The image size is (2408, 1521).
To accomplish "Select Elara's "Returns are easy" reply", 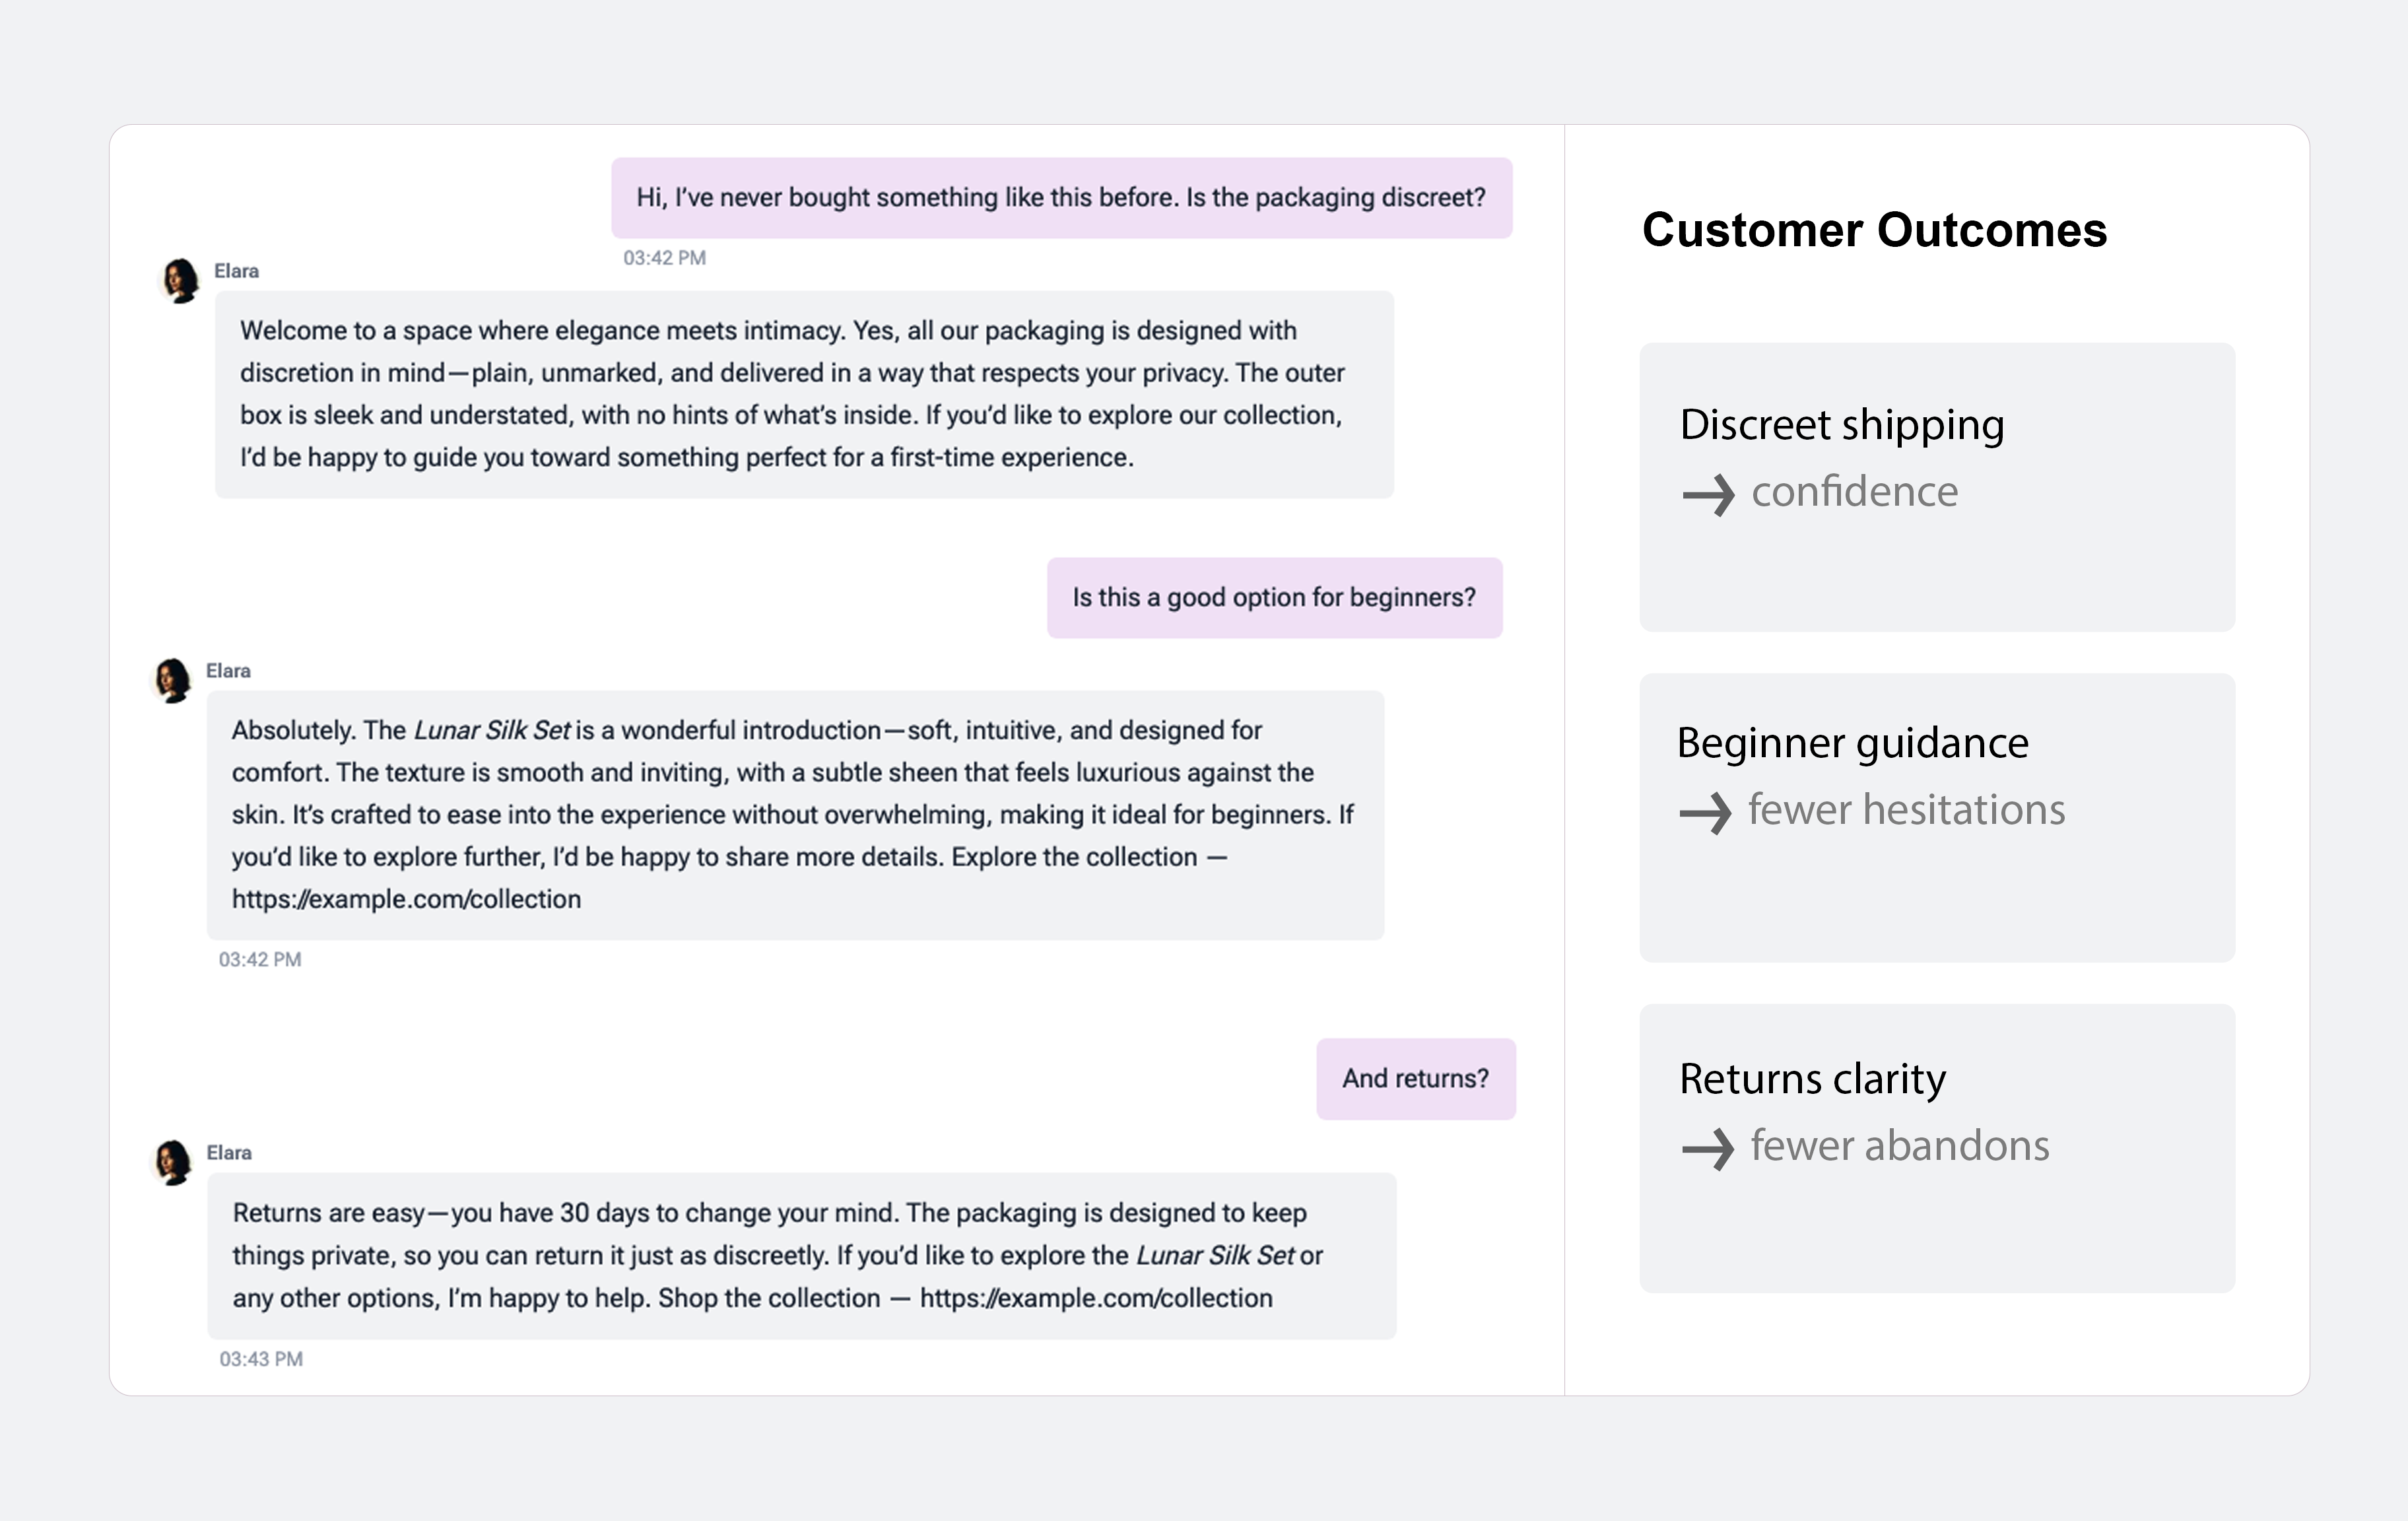I will point(801,1255).
